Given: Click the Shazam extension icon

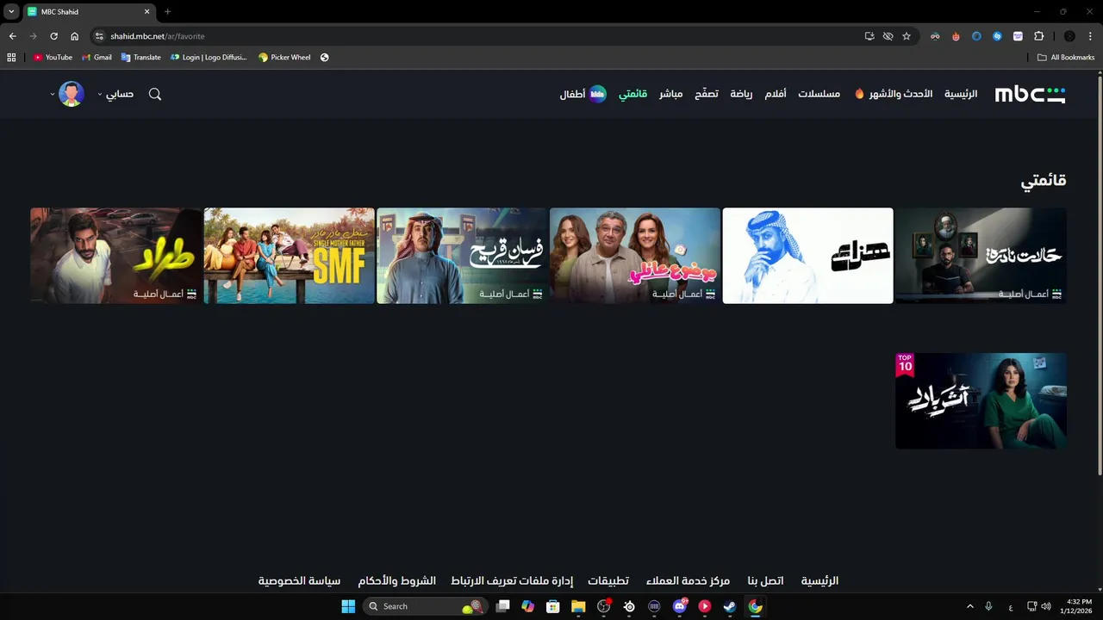Looking at the screenshot, I should click(997, 36).
